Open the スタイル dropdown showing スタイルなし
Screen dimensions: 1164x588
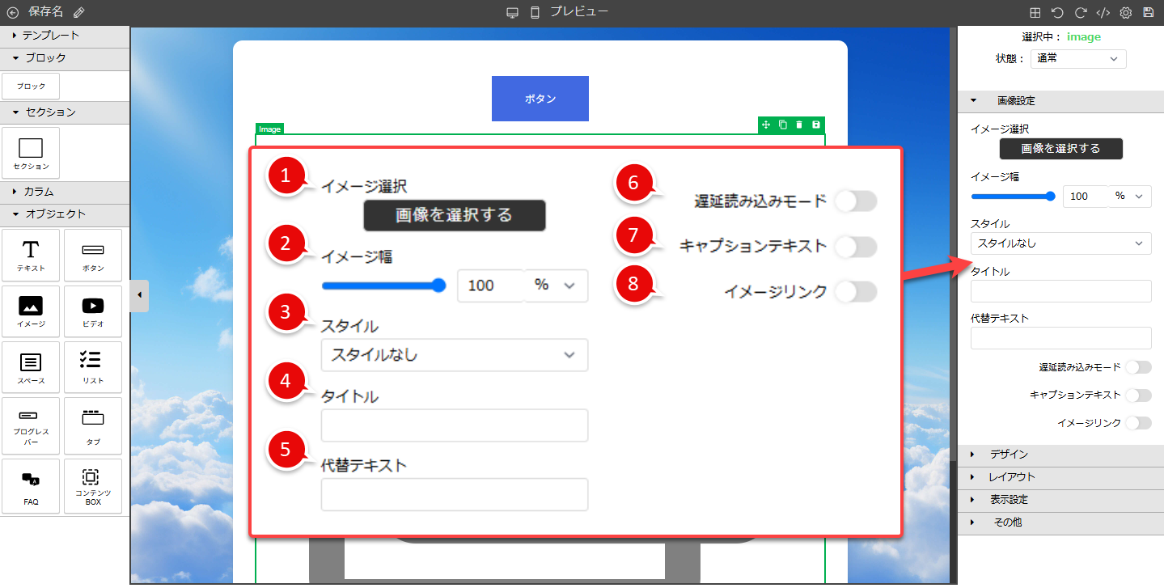[1060, 243]
